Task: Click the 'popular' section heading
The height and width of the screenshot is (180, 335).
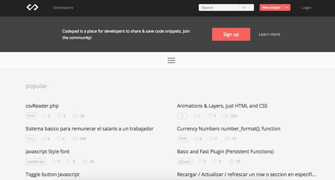Action: 36,86
